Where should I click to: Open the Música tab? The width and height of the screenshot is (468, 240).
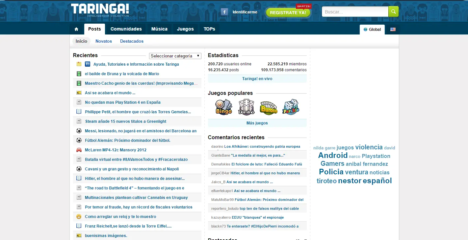click(159, 29)
